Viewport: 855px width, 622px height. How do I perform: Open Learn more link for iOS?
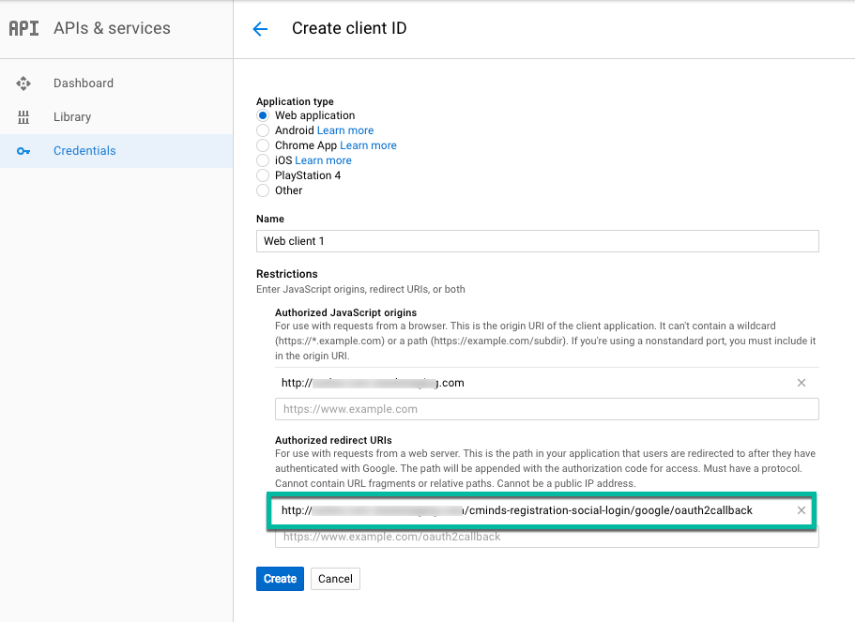coord(323,160)
